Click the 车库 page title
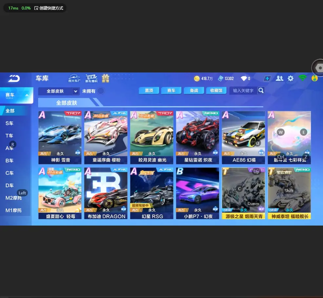Viewport: 323px width, 298px height. pyautogui.click(x=42, y=78)
